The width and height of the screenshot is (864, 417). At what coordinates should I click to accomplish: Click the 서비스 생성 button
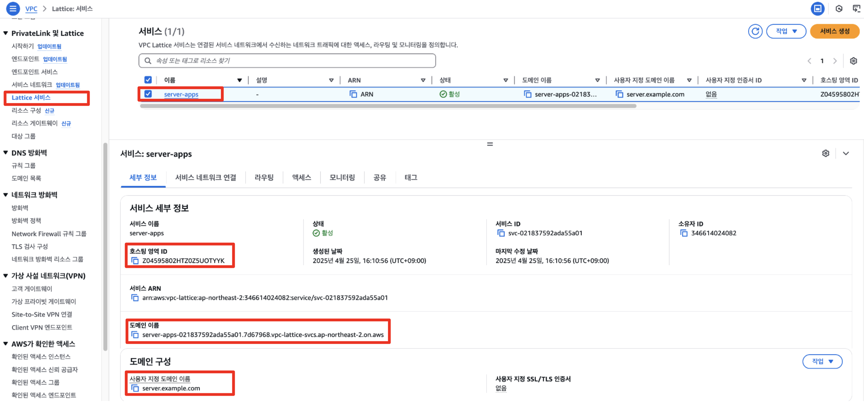834,31
